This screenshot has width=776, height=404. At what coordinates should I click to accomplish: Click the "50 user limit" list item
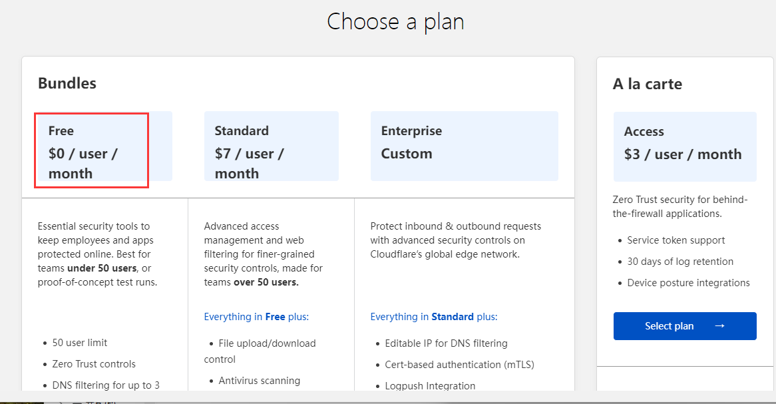click(80, 343)
